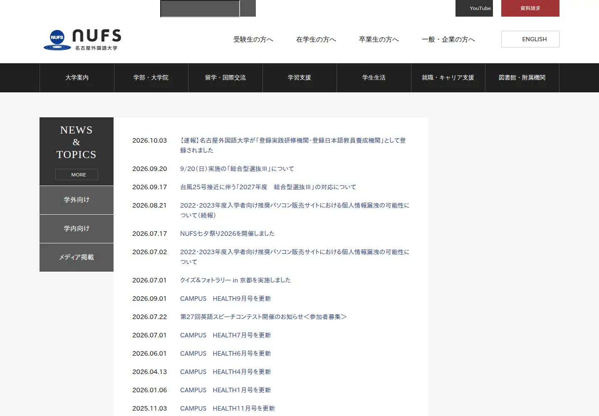Screen dimensions: 599x416
Task: Click the NEWS & TOPICS heading
Action: [x=77, y=142]
